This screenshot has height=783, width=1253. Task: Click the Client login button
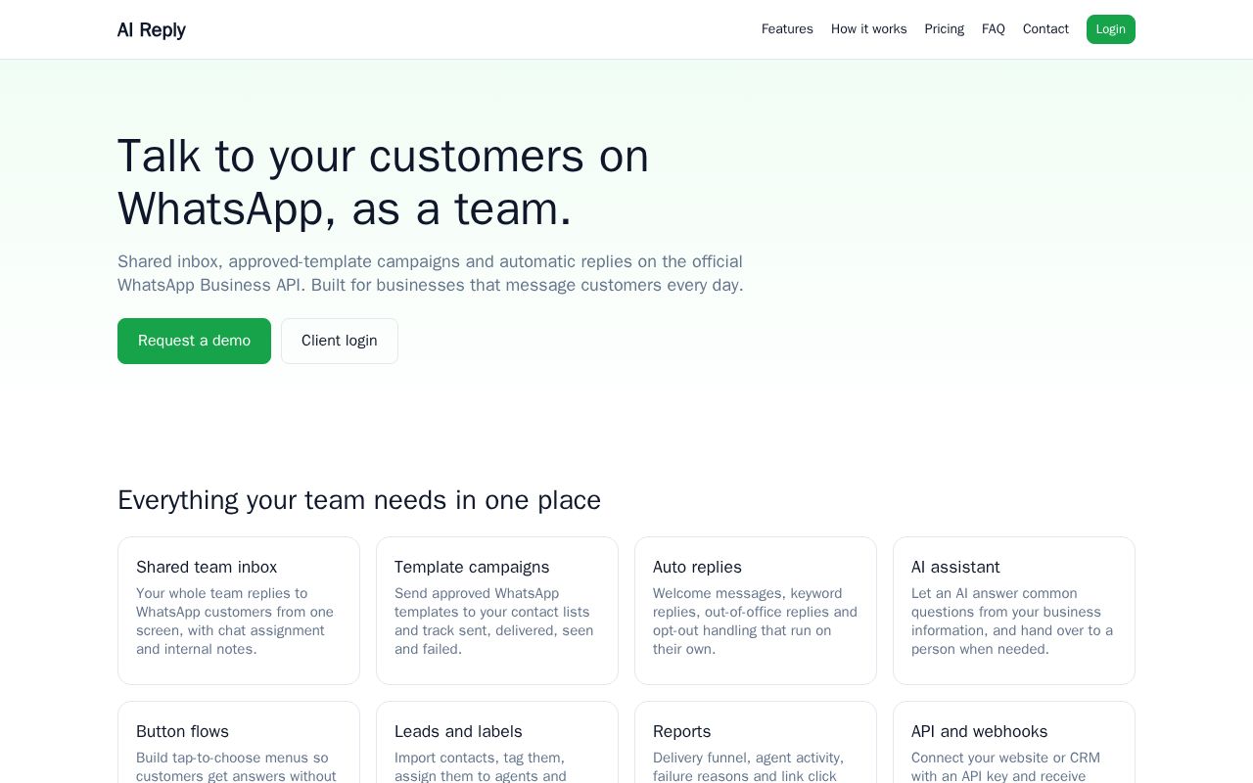[x=339, y=341]
